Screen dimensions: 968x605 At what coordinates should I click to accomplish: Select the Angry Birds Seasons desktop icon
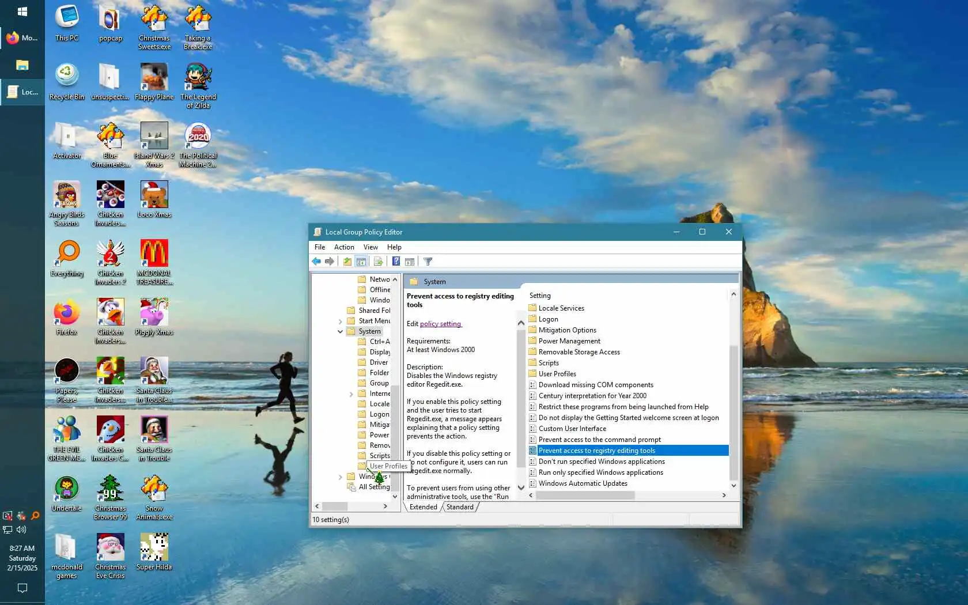tap(67, 203)
